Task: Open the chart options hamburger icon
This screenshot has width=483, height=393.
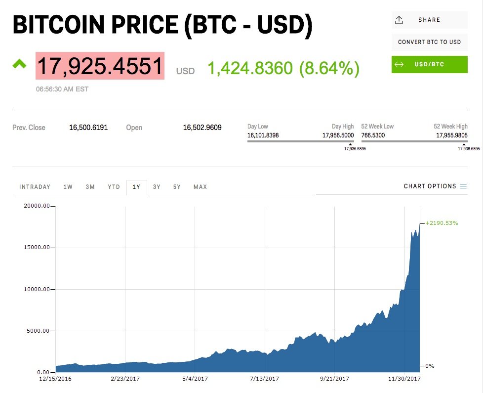Action: tap(463, 186)
